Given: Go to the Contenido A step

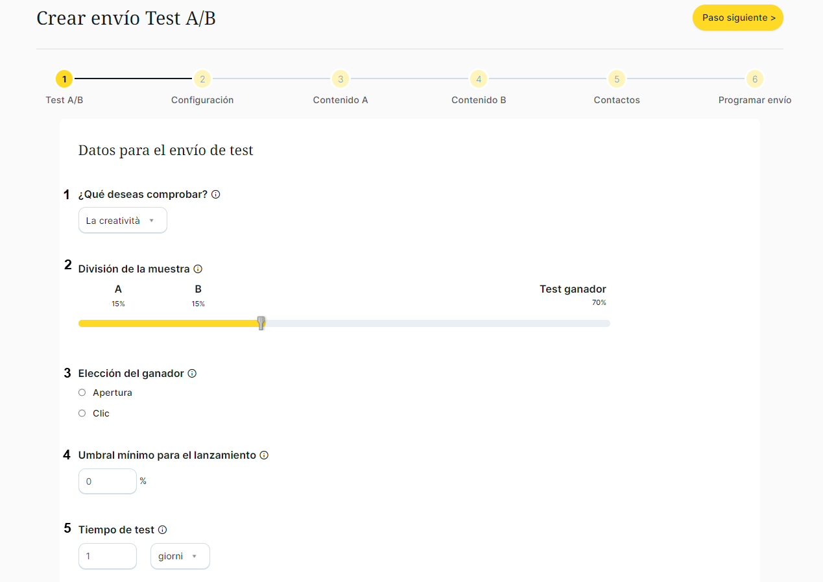Looking at the screenshot, I should click(x=340, y=79).
